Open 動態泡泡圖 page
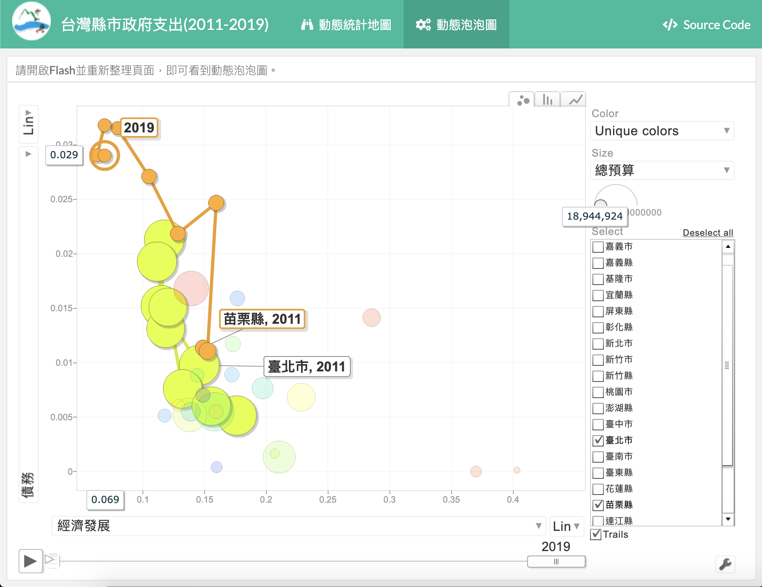This screenshot has height=587, width=762. (x=456, y=25)
